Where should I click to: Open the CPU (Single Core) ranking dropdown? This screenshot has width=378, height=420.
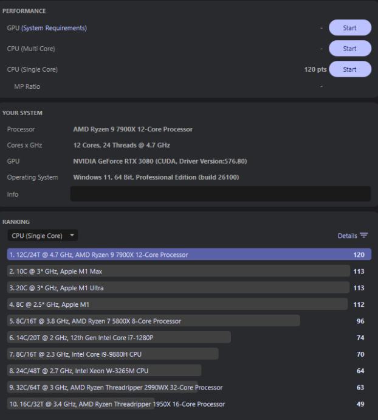point(43,236)
